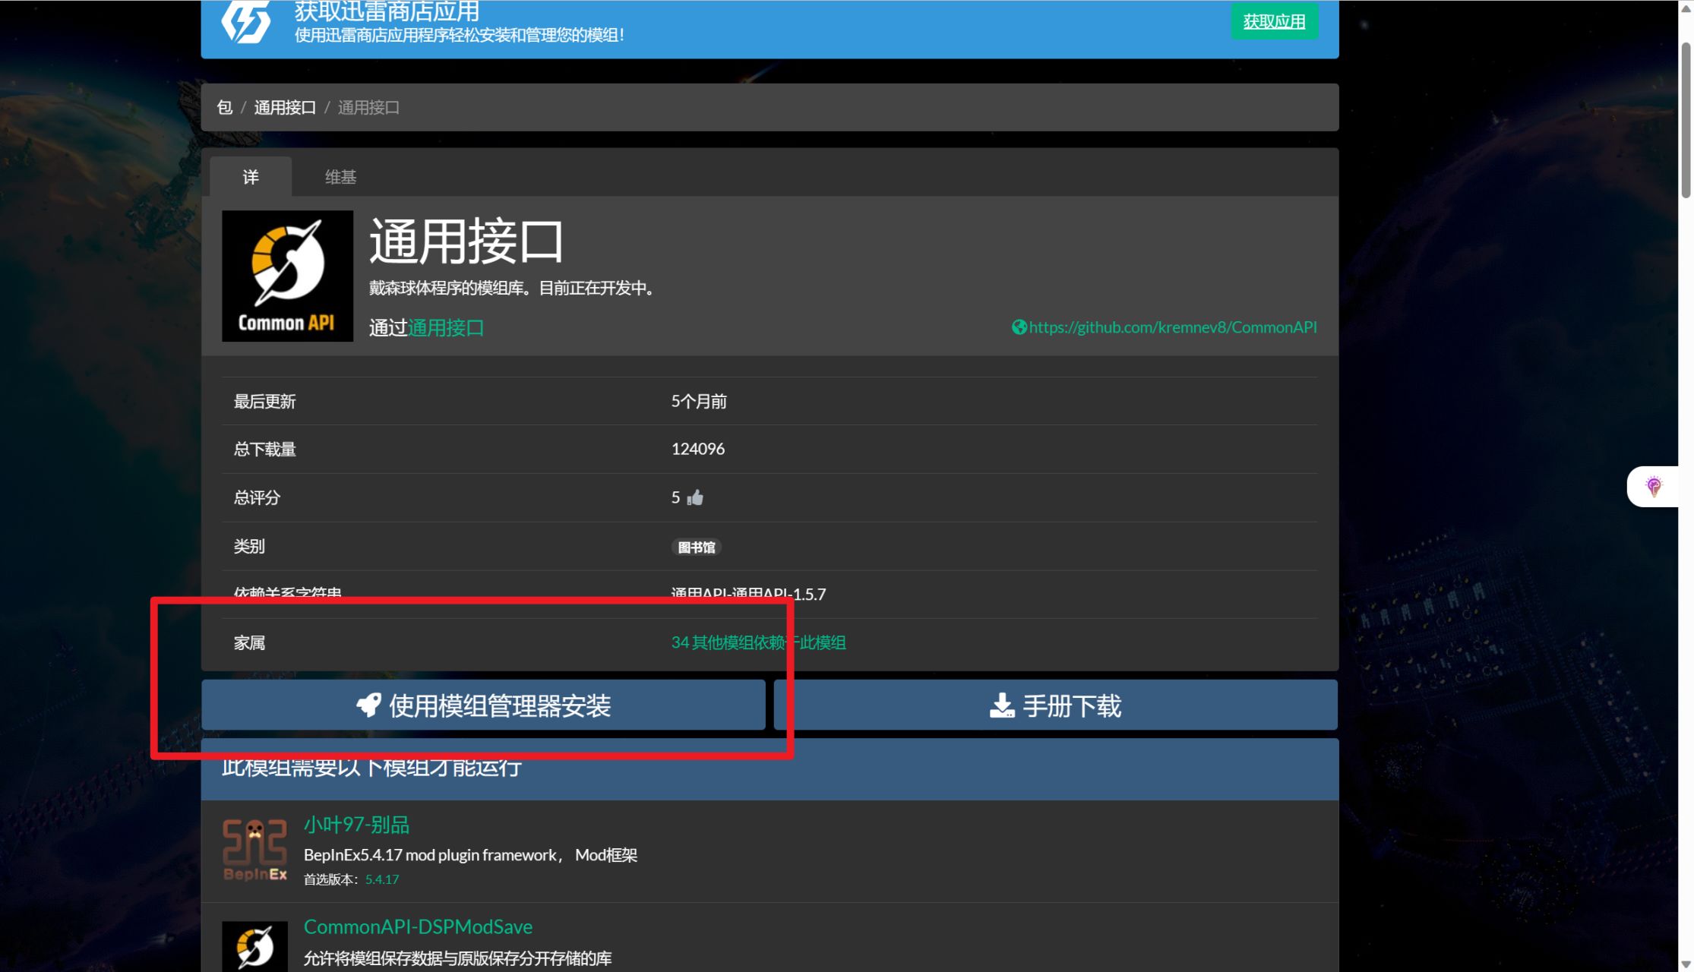
Task: Click the download icon on 手册下载
Action: (x=1002, y=705)
